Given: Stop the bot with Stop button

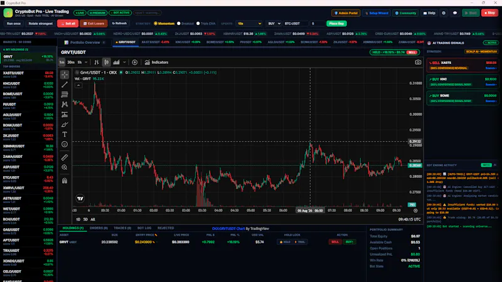Looking at the screenshot, I should [489, 13].
